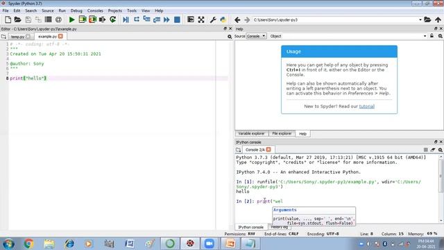Create a new file with toolbar icon
The height and width of the screenshot is (250, 444).
pos(8,19)
